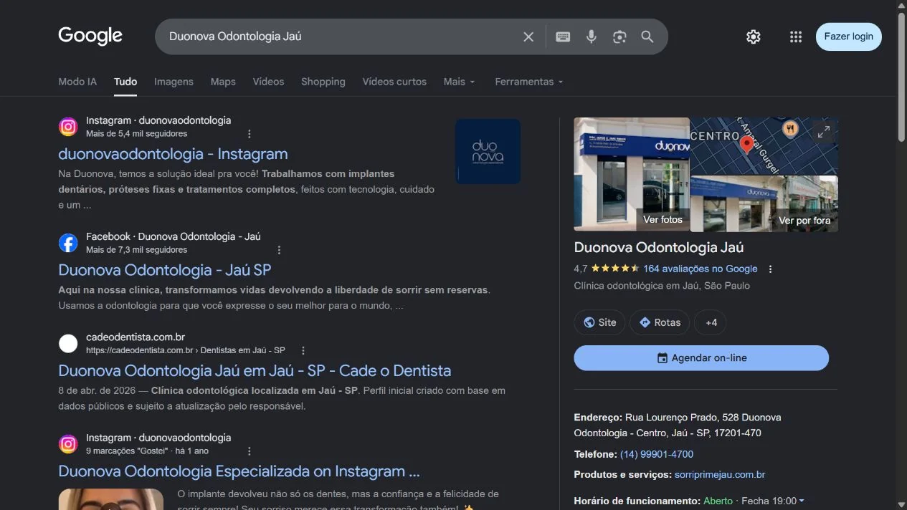Open the Shopping tab
Viewport: 907px width, 510px height.
[323, 82]
